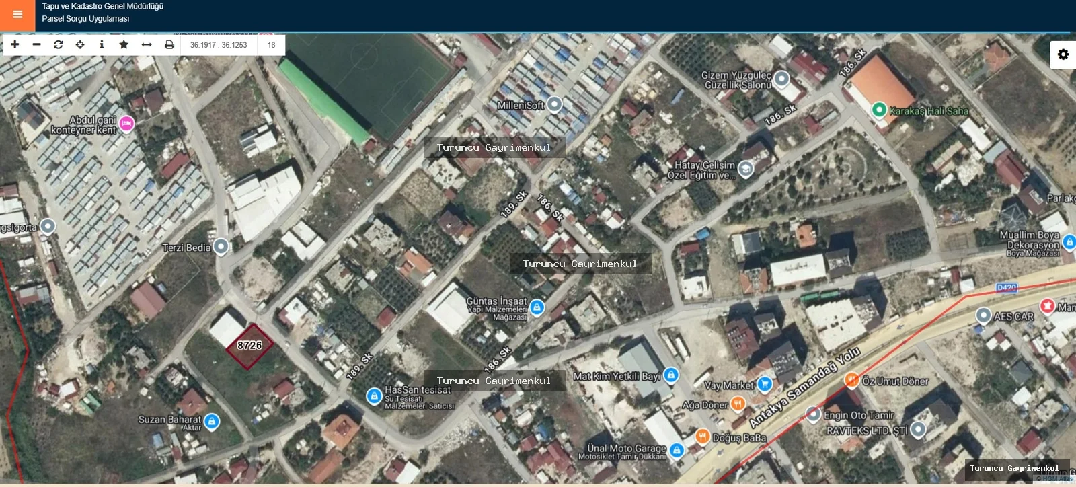Activate the crosshair locate tool
Image resolution: width=1076 pixels, height=487 pixels.
80,44
